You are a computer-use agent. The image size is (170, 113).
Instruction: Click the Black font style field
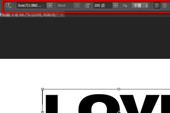point(65,5)
